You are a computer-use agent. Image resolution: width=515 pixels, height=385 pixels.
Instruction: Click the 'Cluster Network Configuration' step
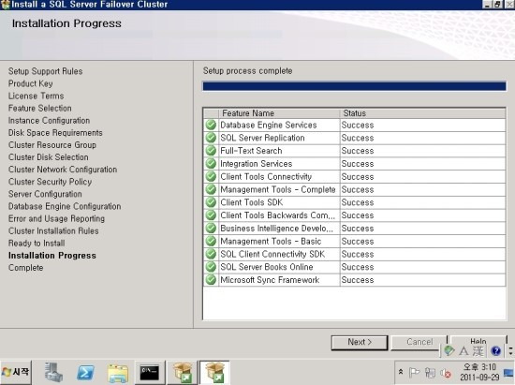click(63, 170)
